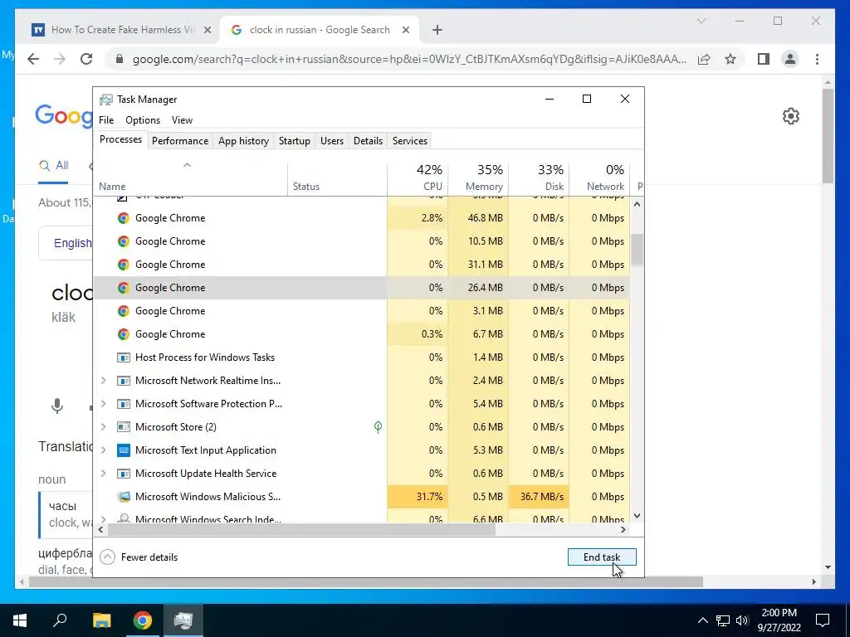850x637 pixels.
Task: Sort processes by Network column header
Action: 600,177
